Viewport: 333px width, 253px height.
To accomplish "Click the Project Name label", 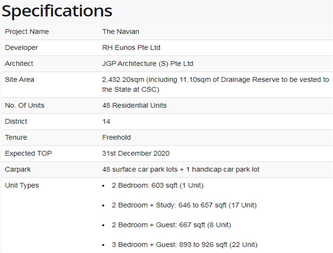I will [x=27, y=31].
